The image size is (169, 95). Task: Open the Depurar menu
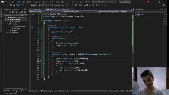46,2
